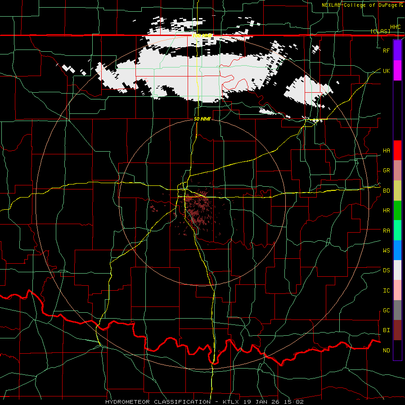
Task: Click the ND legend label
Action: tap(386, 350)
